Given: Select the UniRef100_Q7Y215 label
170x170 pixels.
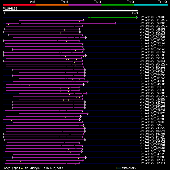Looking at the screenshot, I should pyautogui.click(x=152, y=46).
